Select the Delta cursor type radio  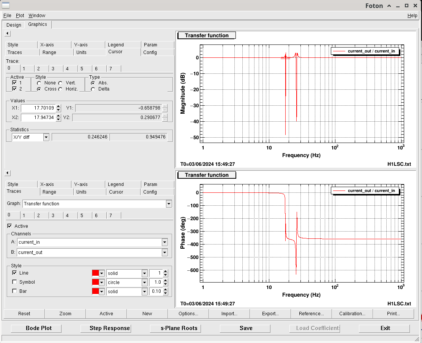pyautogui.click(x=93, y=89)
